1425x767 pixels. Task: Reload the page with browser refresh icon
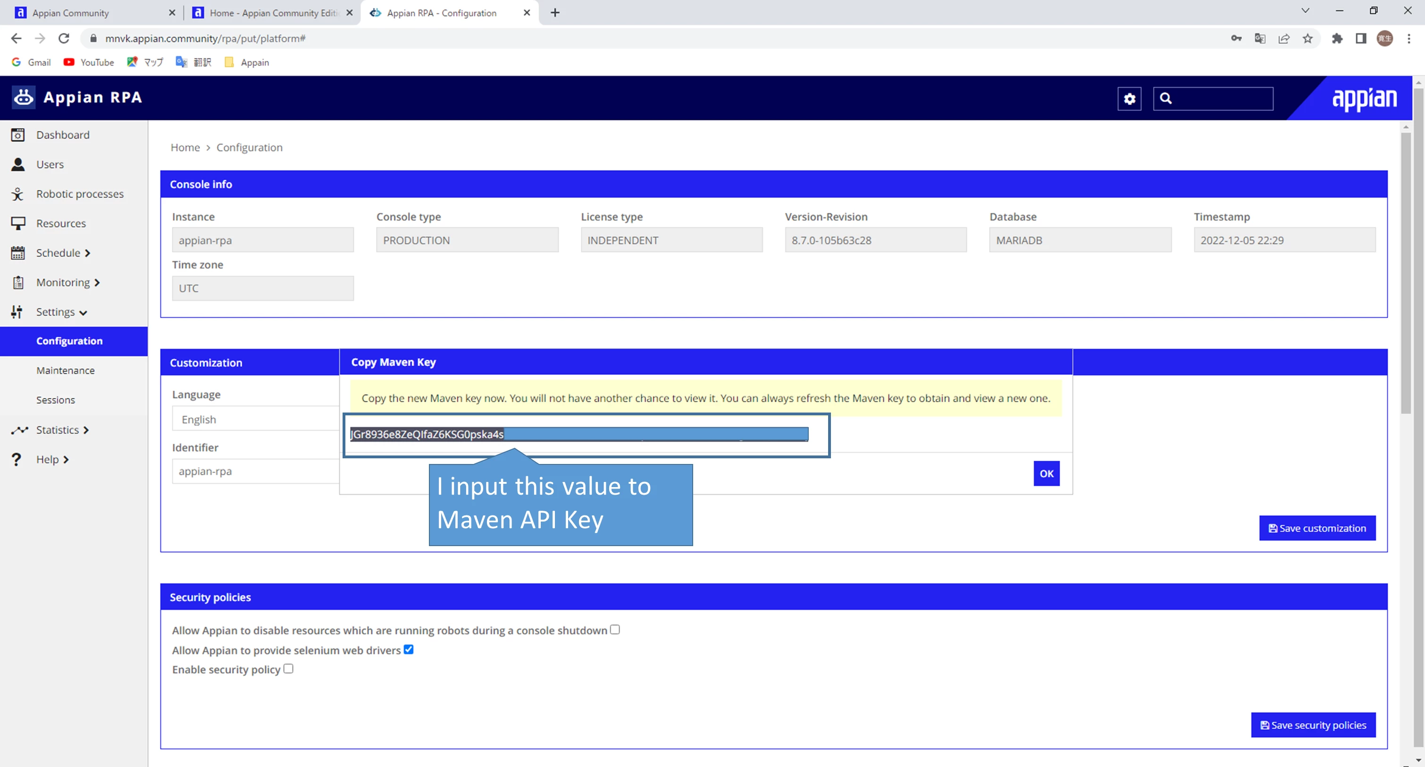[64, 38]
